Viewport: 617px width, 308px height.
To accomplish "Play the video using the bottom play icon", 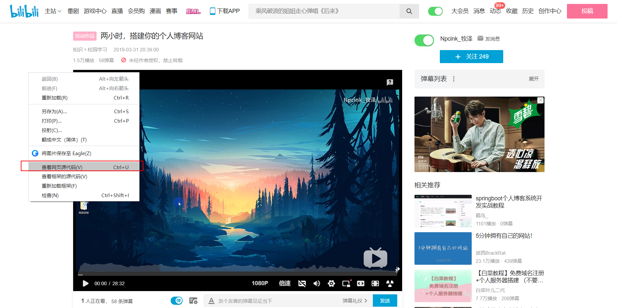I will pyautogui.click(x=85, y=283).
